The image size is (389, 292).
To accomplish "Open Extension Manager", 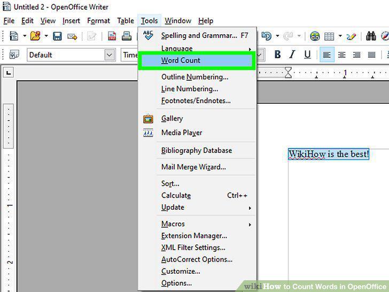I will tap(197, 236).
